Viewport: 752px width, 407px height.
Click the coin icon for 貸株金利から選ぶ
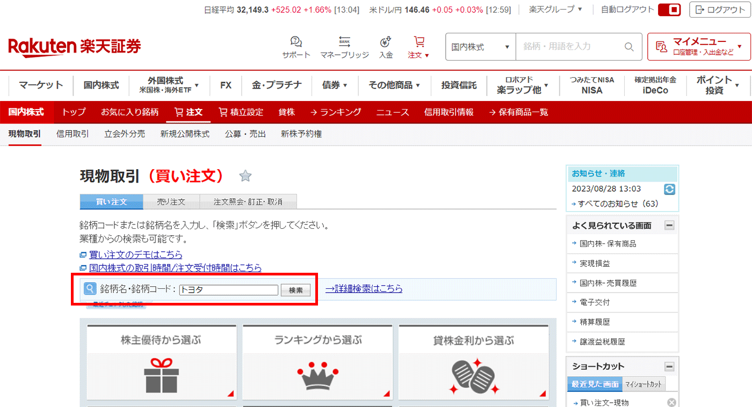click(x=474, y=377)
